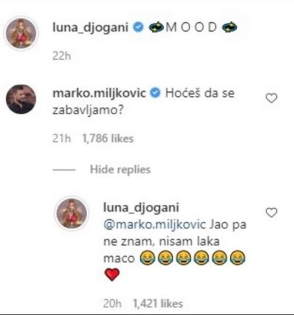Click the star emoji before MOOD text
The width and height of the screenshot is (294, 315).
[156, 28]
